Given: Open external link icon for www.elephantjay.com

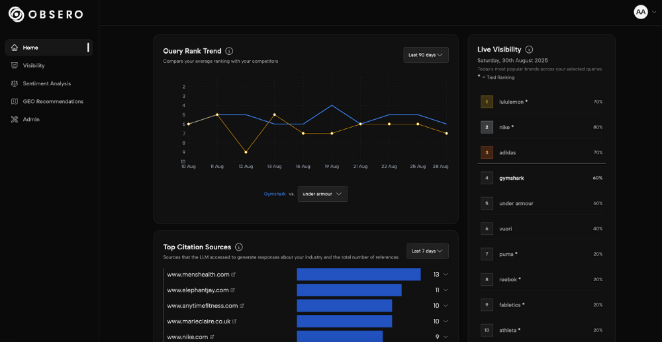Looking at the screenshot, I should click(232, 290).
